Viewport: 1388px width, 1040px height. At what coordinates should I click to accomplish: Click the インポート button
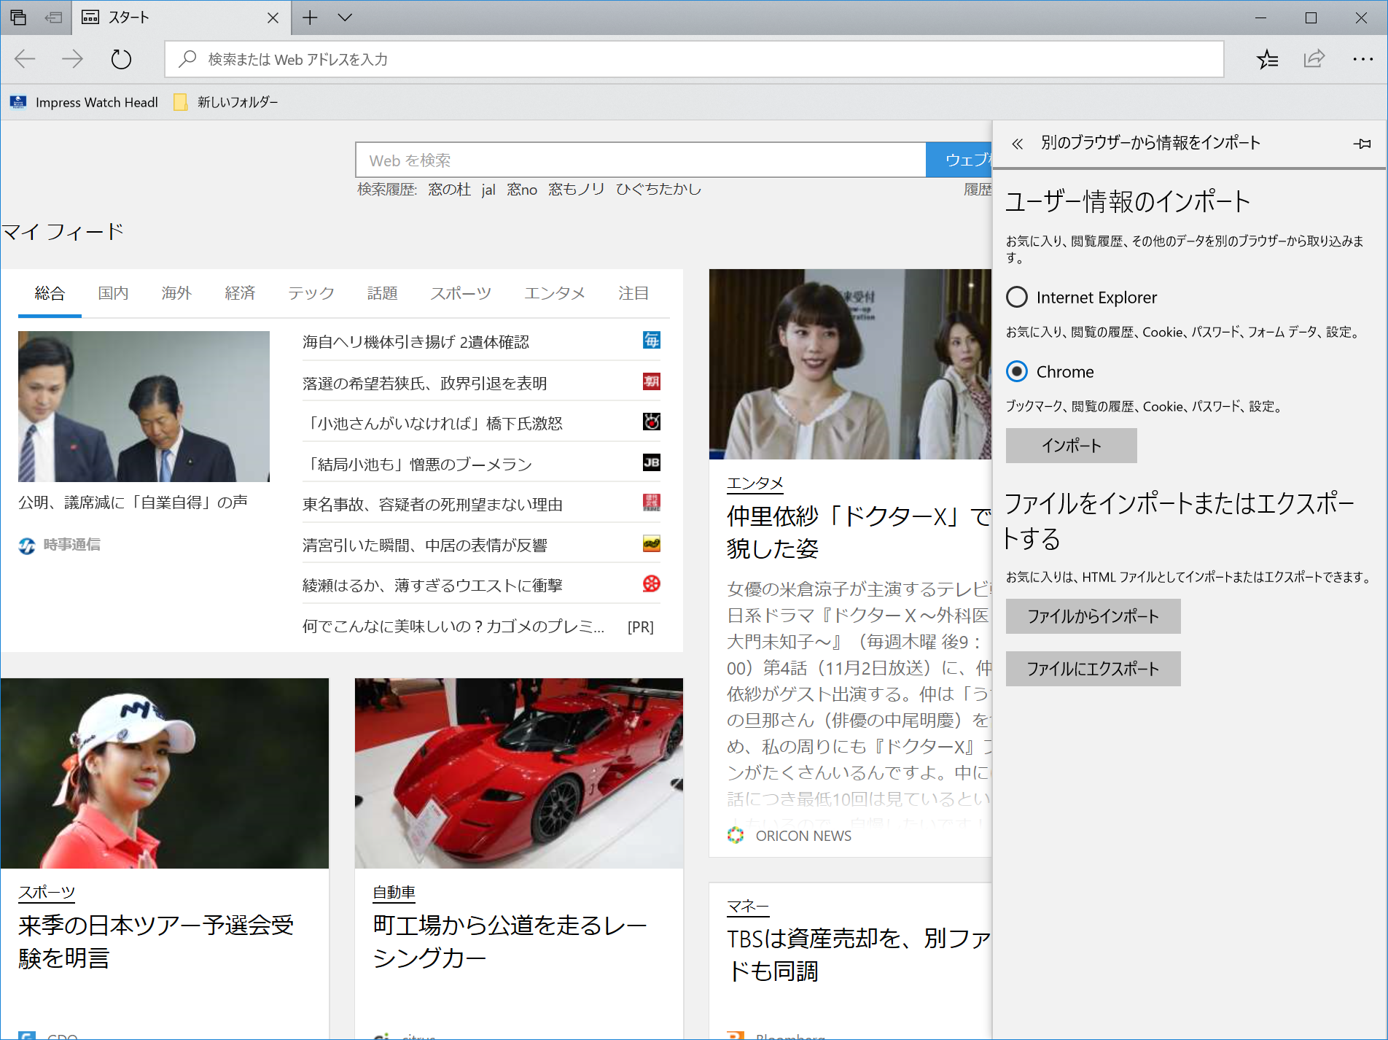tap(1070, 446)
